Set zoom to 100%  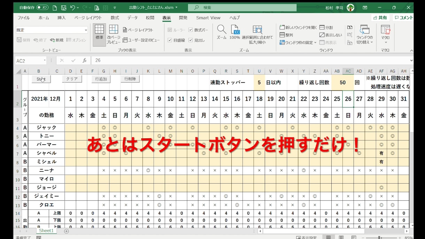click(235, 32)
